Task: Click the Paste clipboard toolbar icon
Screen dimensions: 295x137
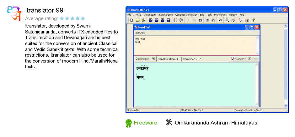Action: (x=200, y=20)
